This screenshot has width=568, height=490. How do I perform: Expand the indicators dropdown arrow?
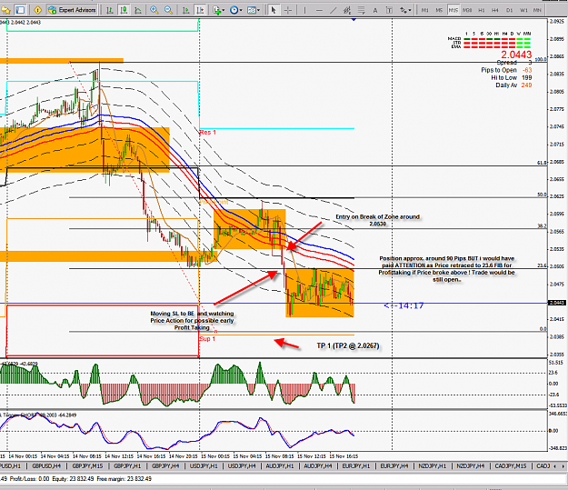coord(224,10)
